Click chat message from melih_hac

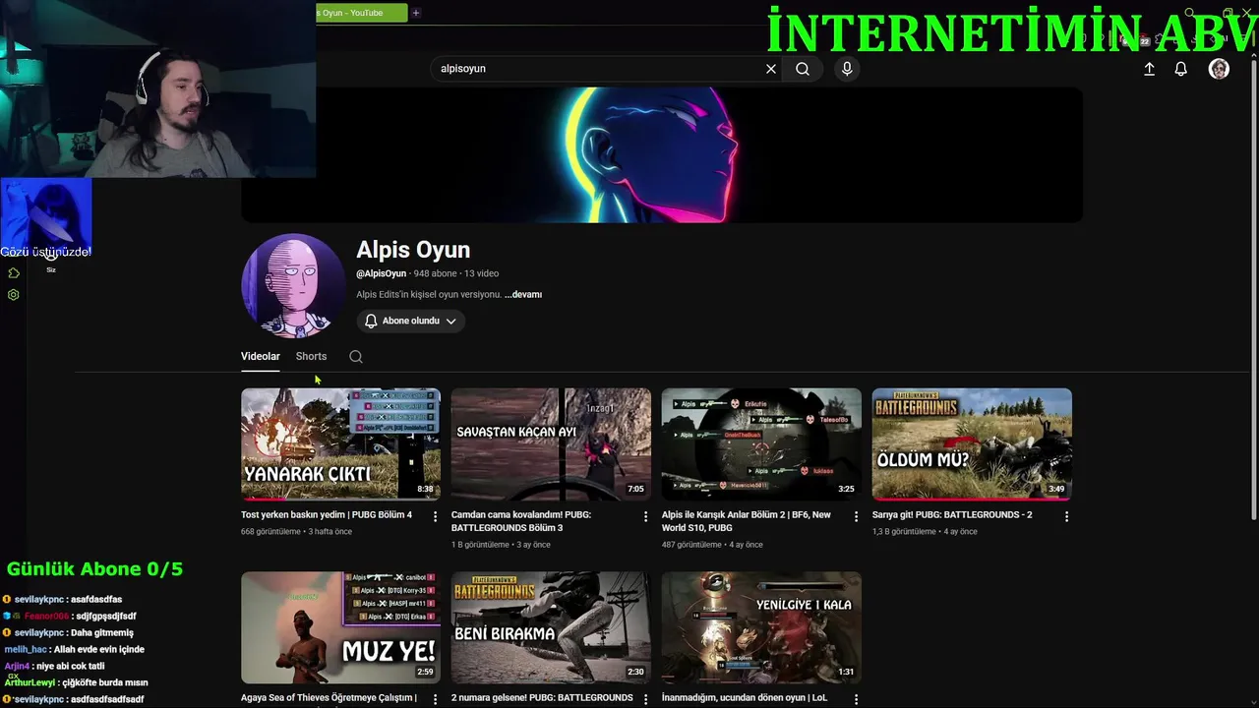(x=74, y=649)
